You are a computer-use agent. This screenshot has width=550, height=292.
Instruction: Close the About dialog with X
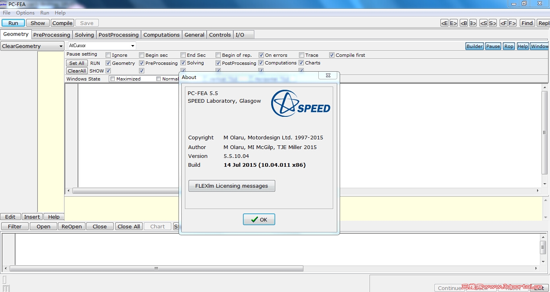pos(328,75)
